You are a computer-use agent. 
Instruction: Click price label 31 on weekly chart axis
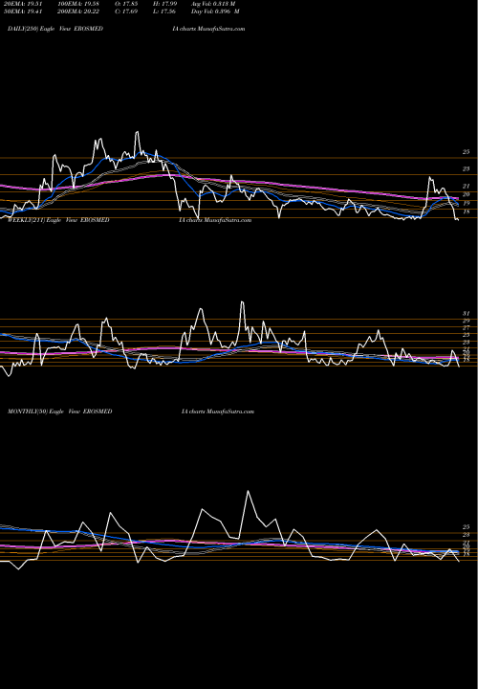point(466,314)
